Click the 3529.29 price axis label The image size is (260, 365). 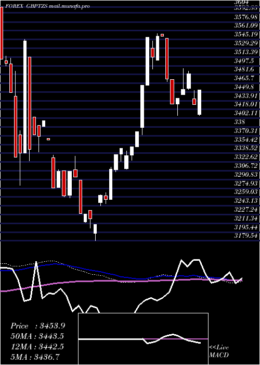[246, 43]
